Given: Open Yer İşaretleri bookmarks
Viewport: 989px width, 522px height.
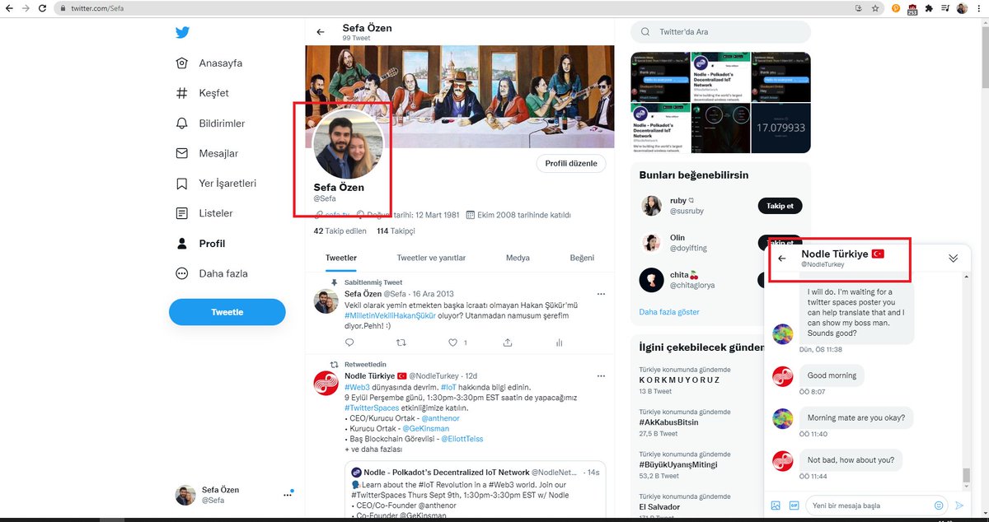Looking at the screenshot, I should point(216,184).
